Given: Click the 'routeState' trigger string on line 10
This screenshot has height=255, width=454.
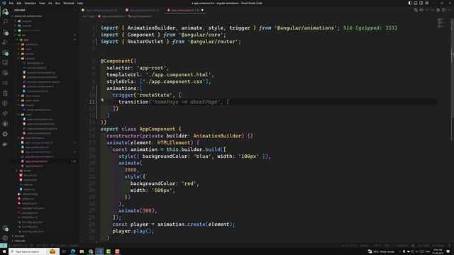Looking at the screenshot, I should (155, 95).
